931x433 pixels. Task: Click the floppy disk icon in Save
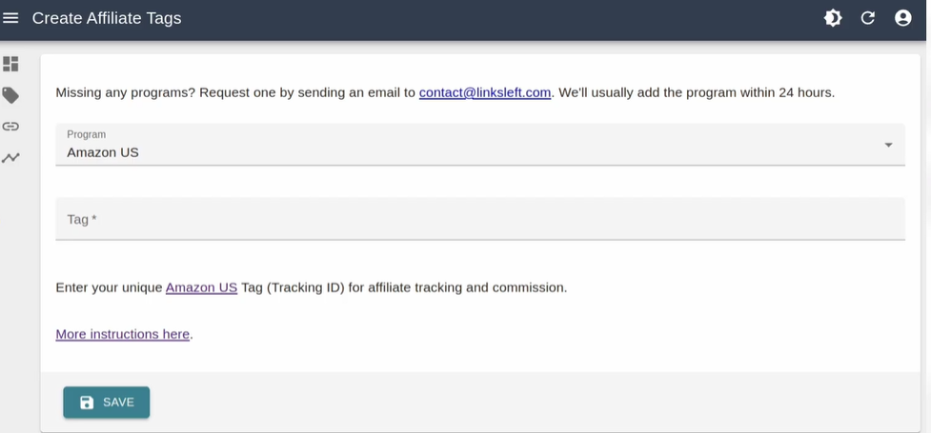coord(87,403)
